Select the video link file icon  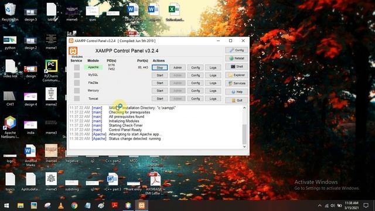10,69
